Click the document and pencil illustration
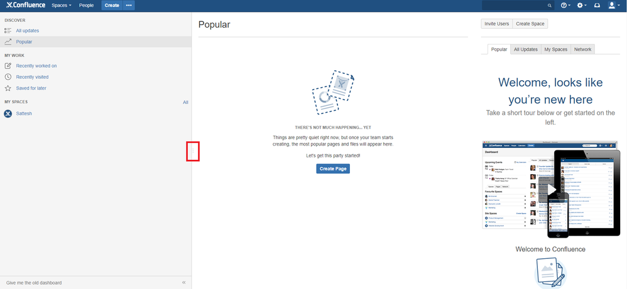 coord(550,273)
